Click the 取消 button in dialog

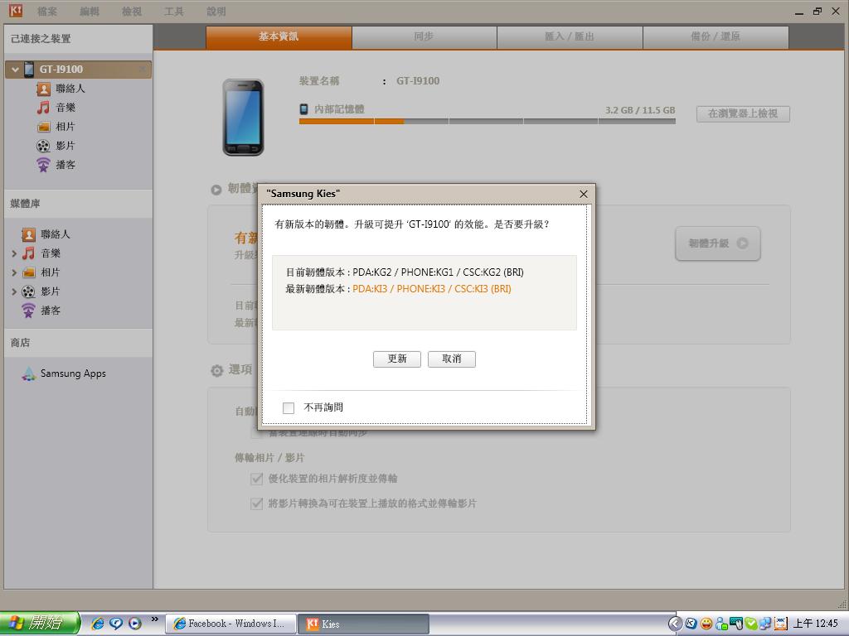pos(452,359)
